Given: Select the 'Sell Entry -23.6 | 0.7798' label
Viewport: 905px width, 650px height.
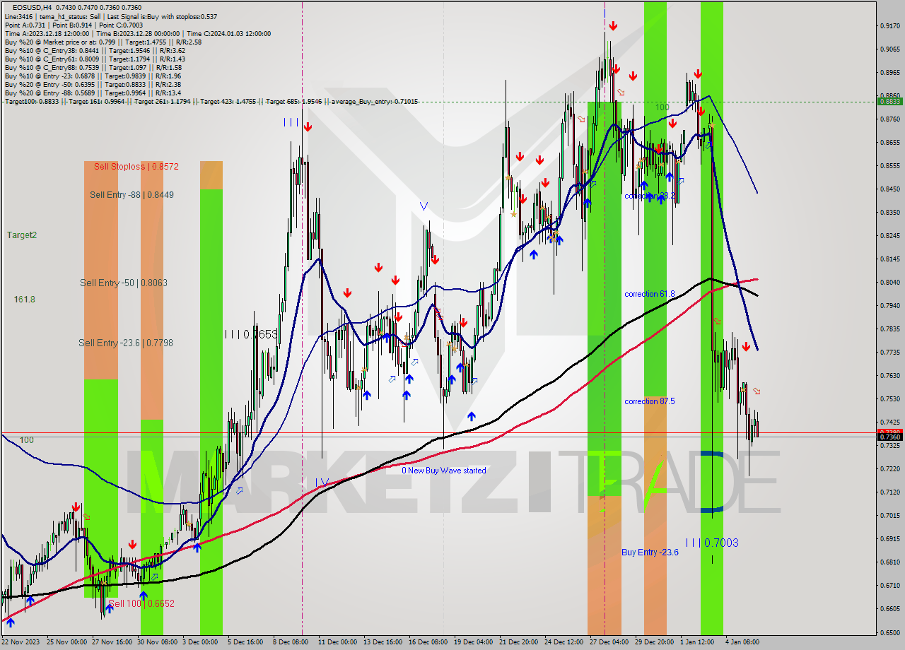Looking at the screenshot, I should [126, 343].
